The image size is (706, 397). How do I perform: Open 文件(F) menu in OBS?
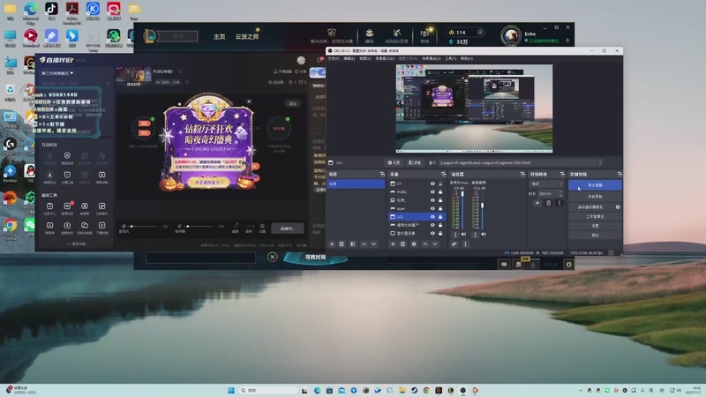tap(334, 58)
